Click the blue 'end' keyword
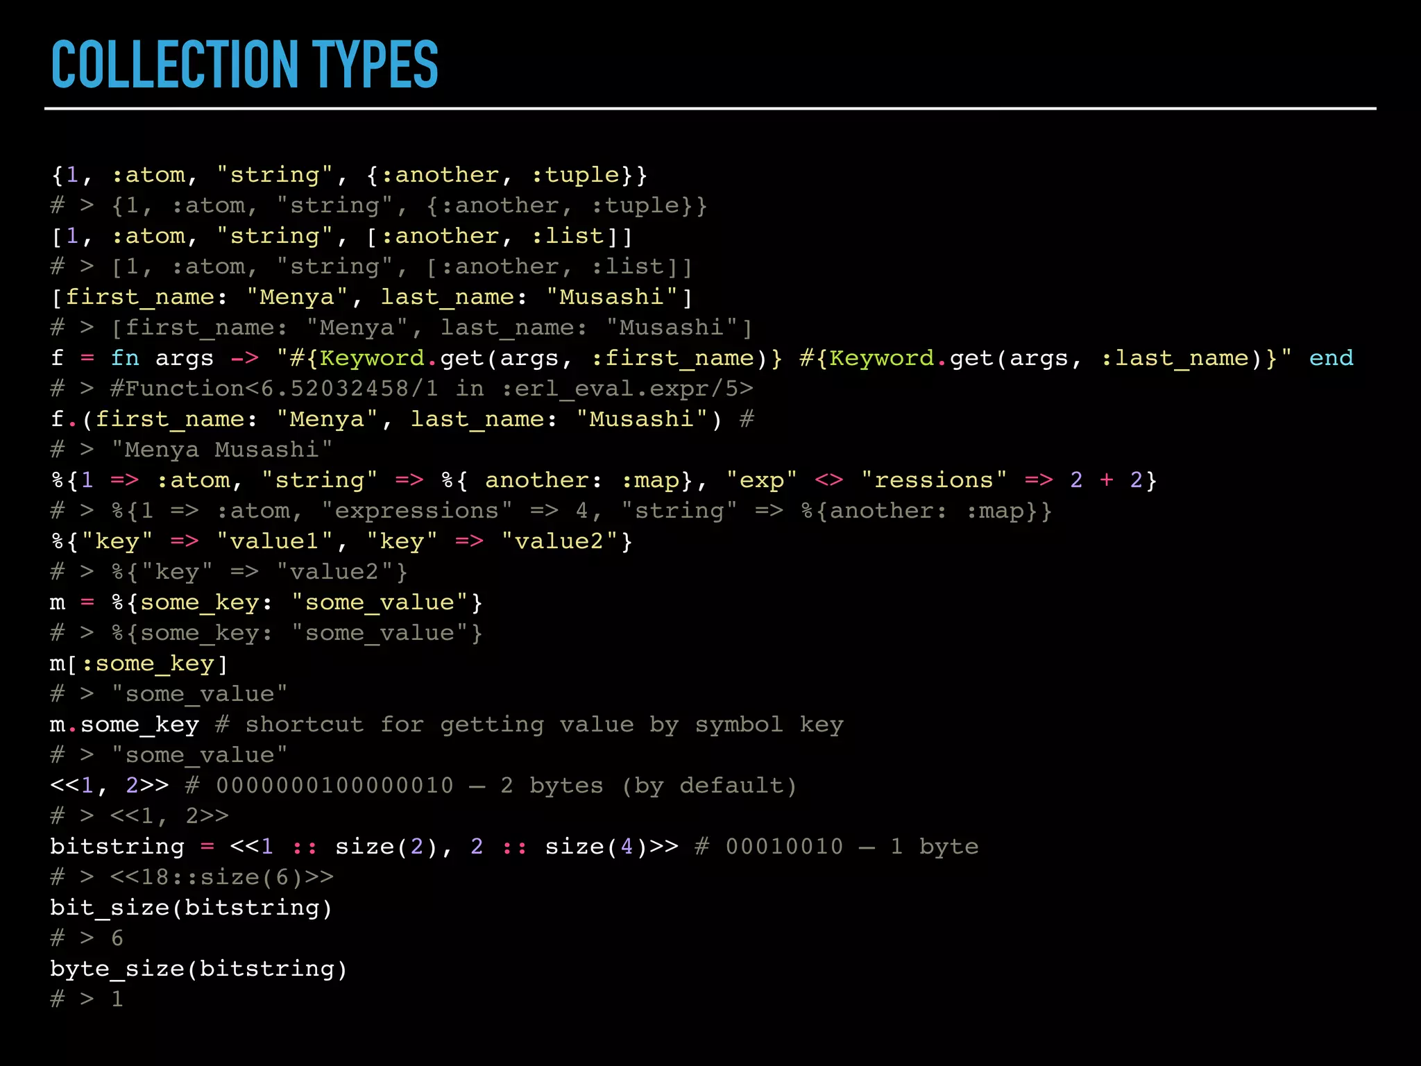 tap(1330, 358)
